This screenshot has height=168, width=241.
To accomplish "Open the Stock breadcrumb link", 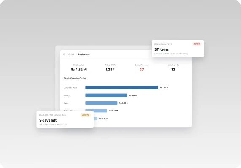I will (x=71, y=54).
